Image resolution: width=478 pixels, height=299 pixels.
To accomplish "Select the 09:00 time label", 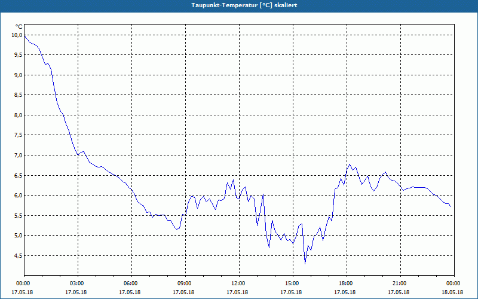I will click(x=185, y=283).
